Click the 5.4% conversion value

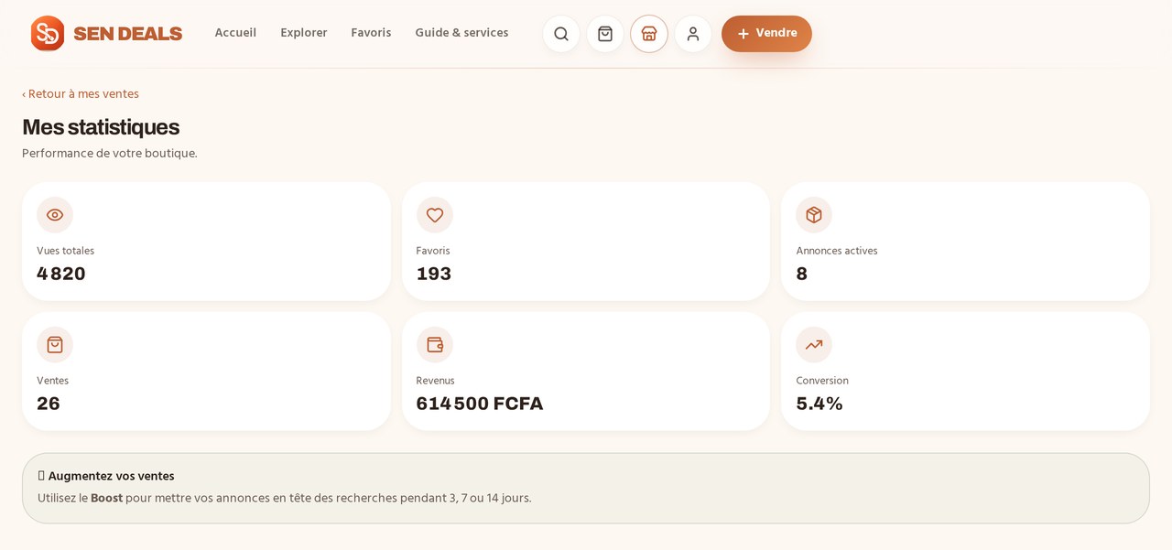(x=819, y=404)
